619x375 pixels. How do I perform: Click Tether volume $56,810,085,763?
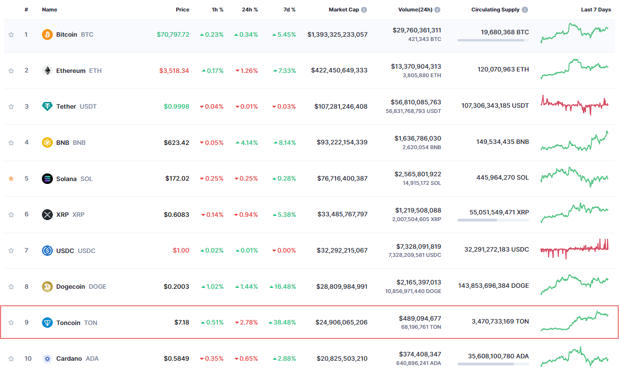[x=416, y=102]
